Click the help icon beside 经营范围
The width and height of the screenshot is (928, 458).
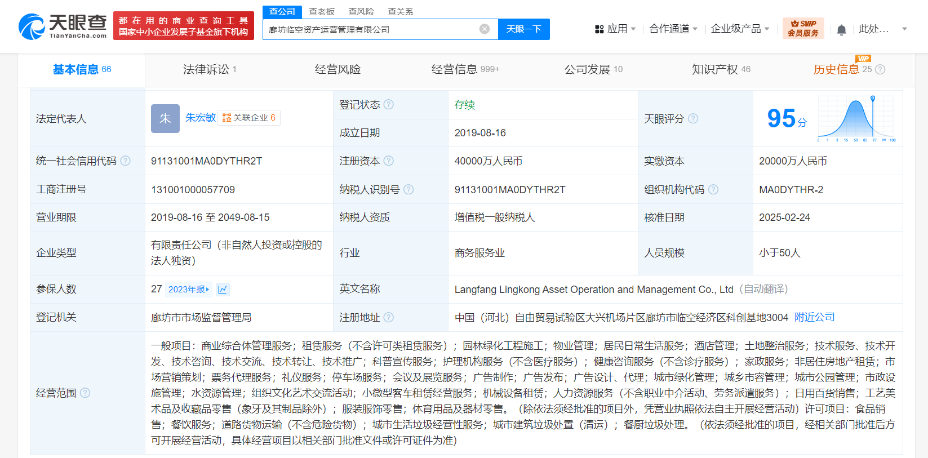tap(85, 393)
